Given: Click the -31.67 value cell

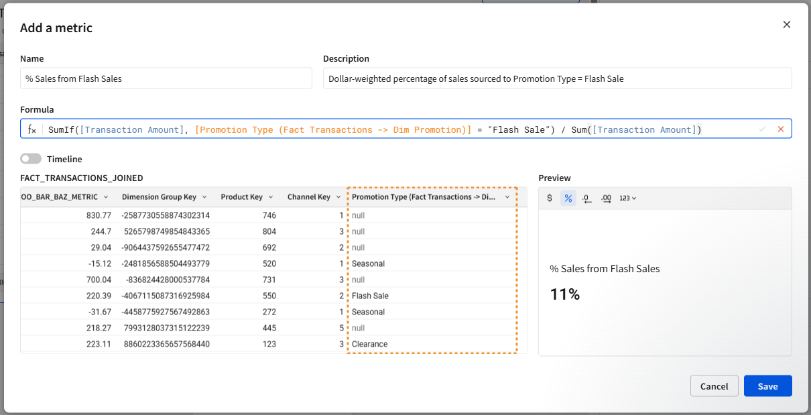Looking at the screenshot, I should click(99, 312).
